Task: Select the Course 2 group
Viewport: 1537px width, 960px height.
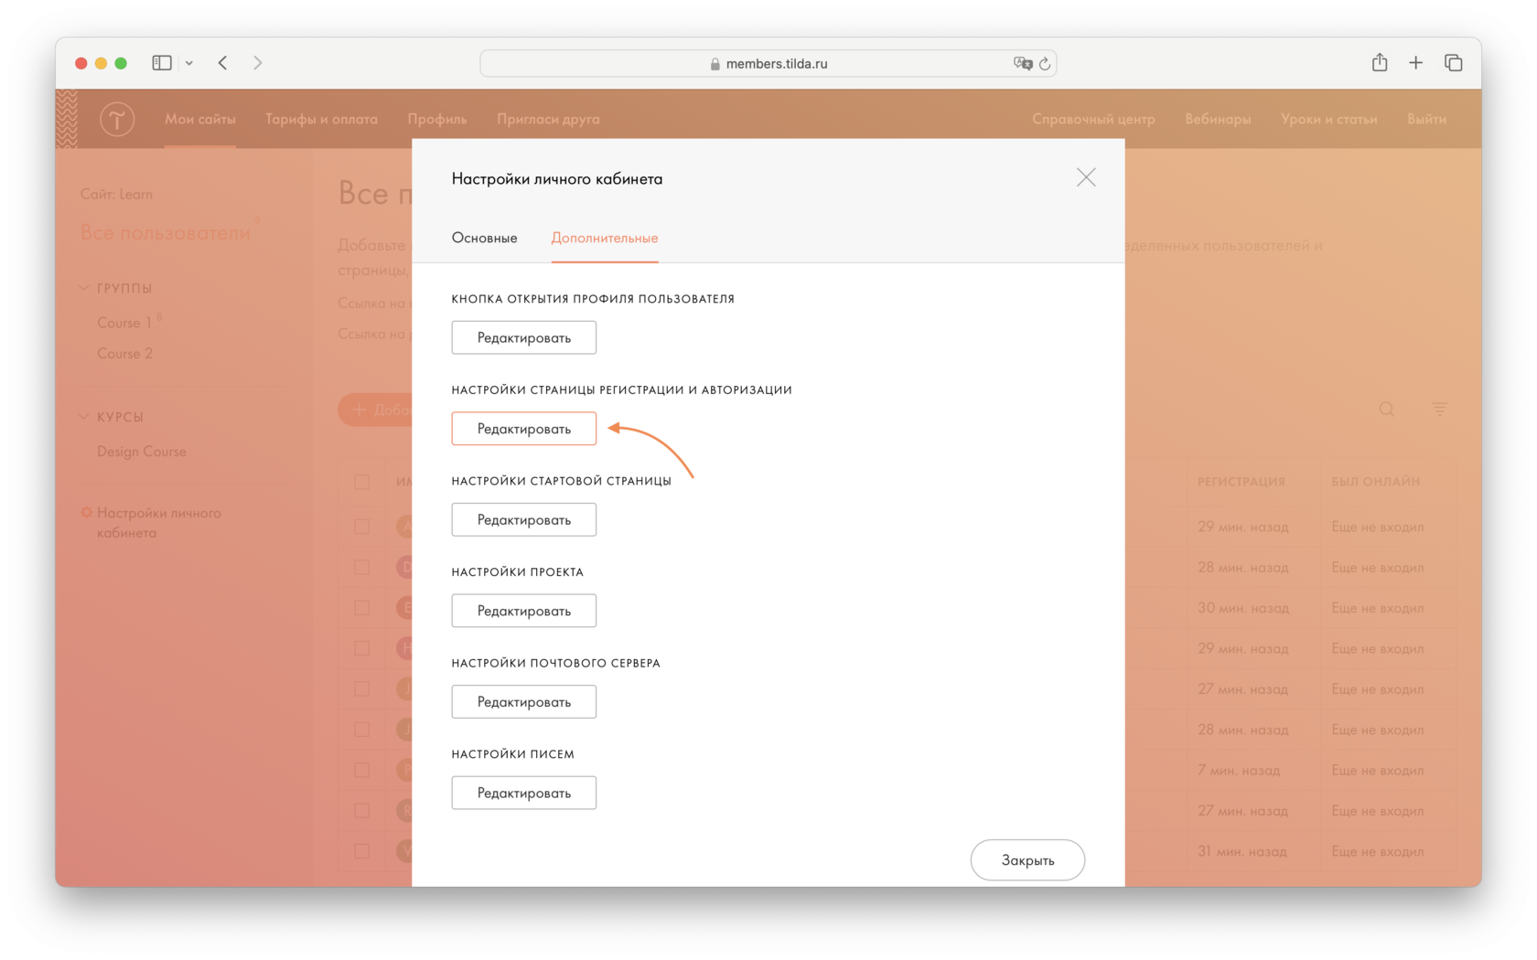Action: [x=124, y=353]
